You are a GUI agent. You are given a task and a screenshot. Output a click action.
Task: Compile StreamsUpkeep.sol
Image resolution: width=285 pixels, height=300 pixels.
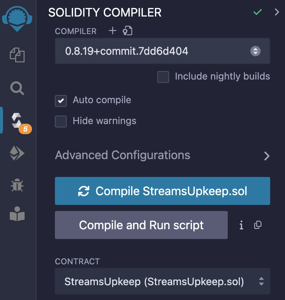pos(162,191)
